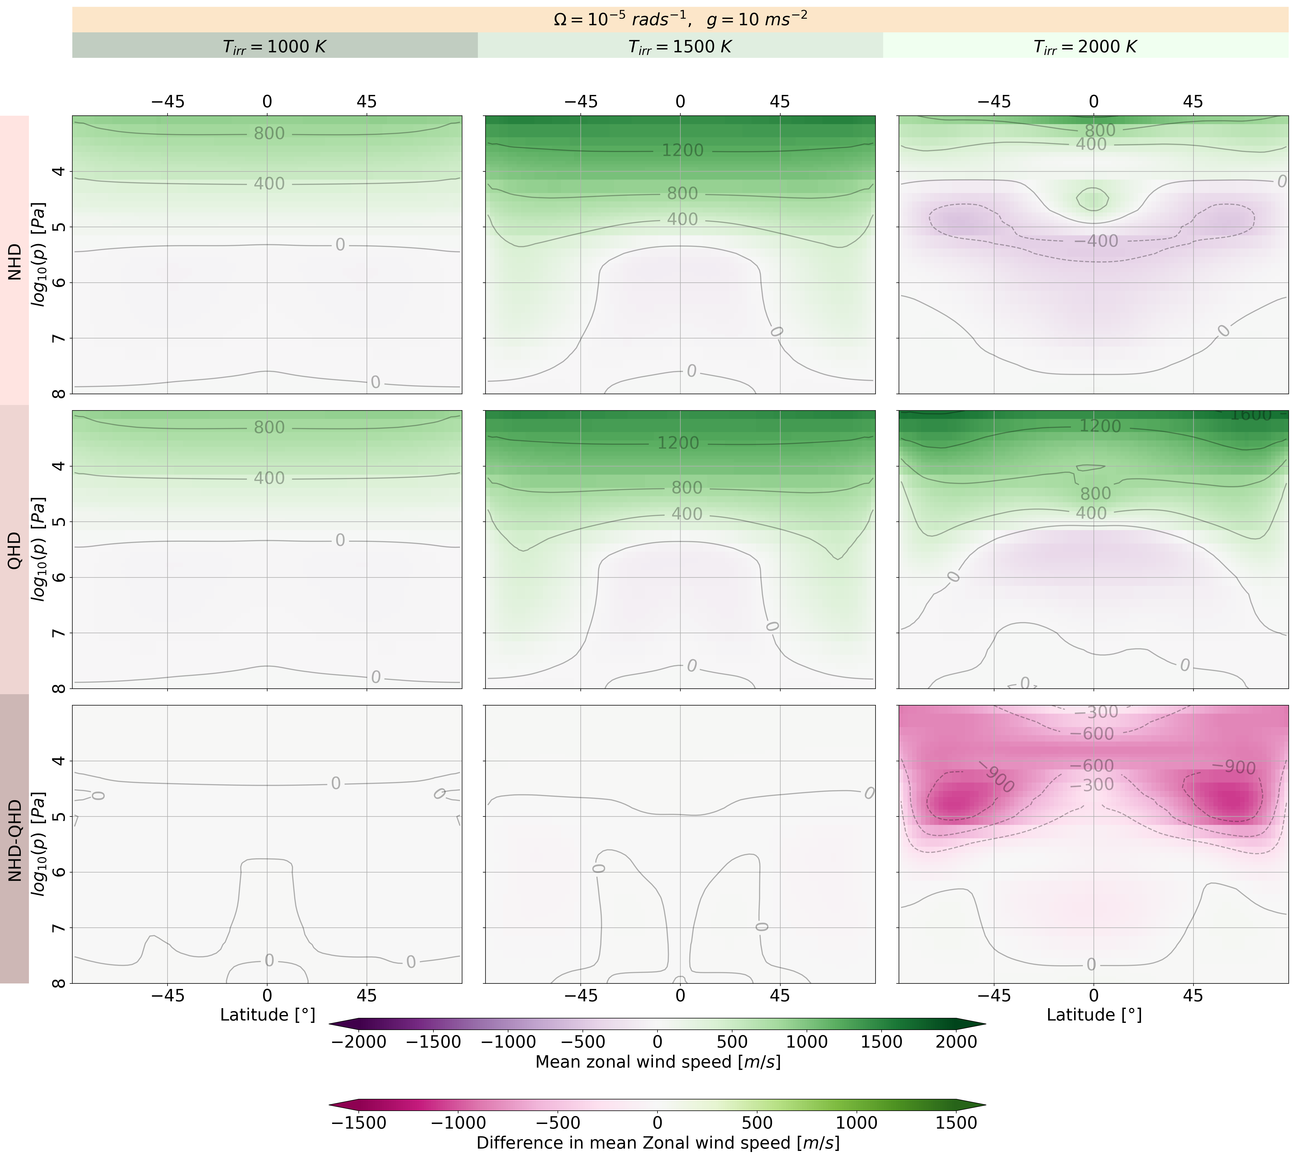This screenshot has width=1315, height=1157.
Task: Click the row label reading only NHD
Action: tap(14, 261)
